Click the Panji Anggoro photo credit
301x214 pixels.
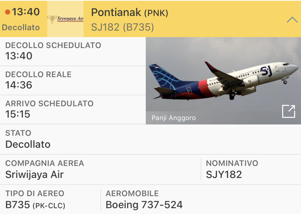click(x=173, y=118)
